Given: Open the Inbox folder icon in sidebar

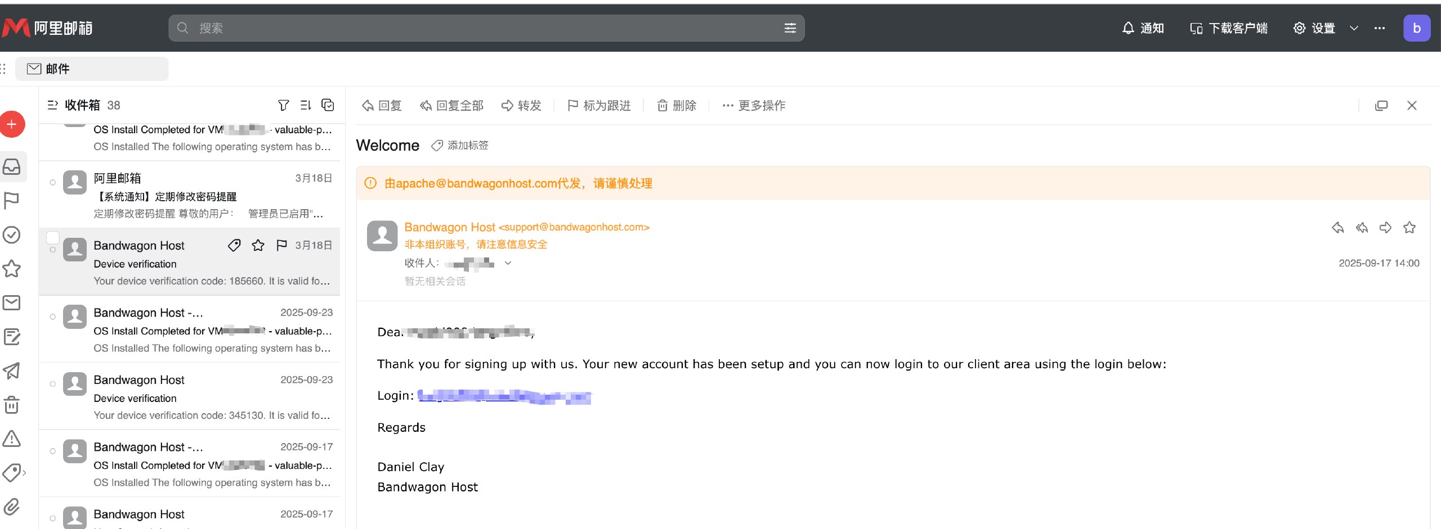Looking at the screenshot, I should click(x=12, y=167).
